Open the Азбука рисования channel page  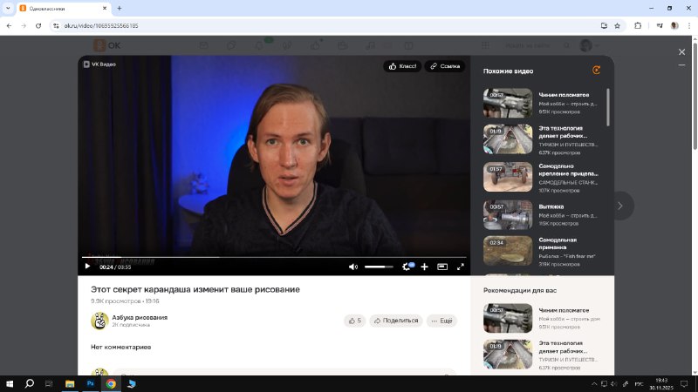tap(140, 317)
